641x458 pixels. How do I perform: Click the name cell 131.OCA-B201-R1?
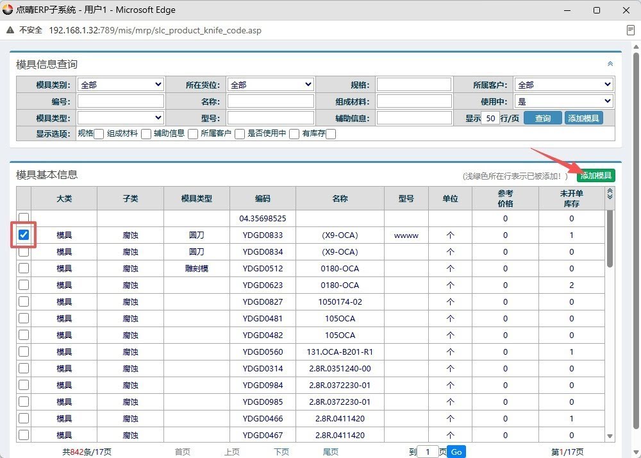pos(340,352)
